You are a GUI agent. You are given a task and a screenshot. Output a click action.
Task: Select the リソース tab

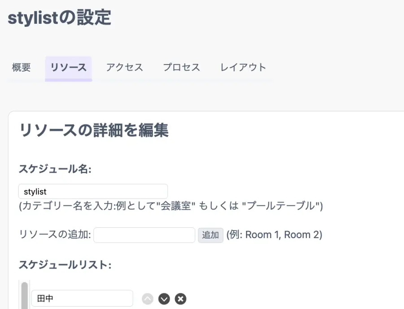(x=68, y=68)
